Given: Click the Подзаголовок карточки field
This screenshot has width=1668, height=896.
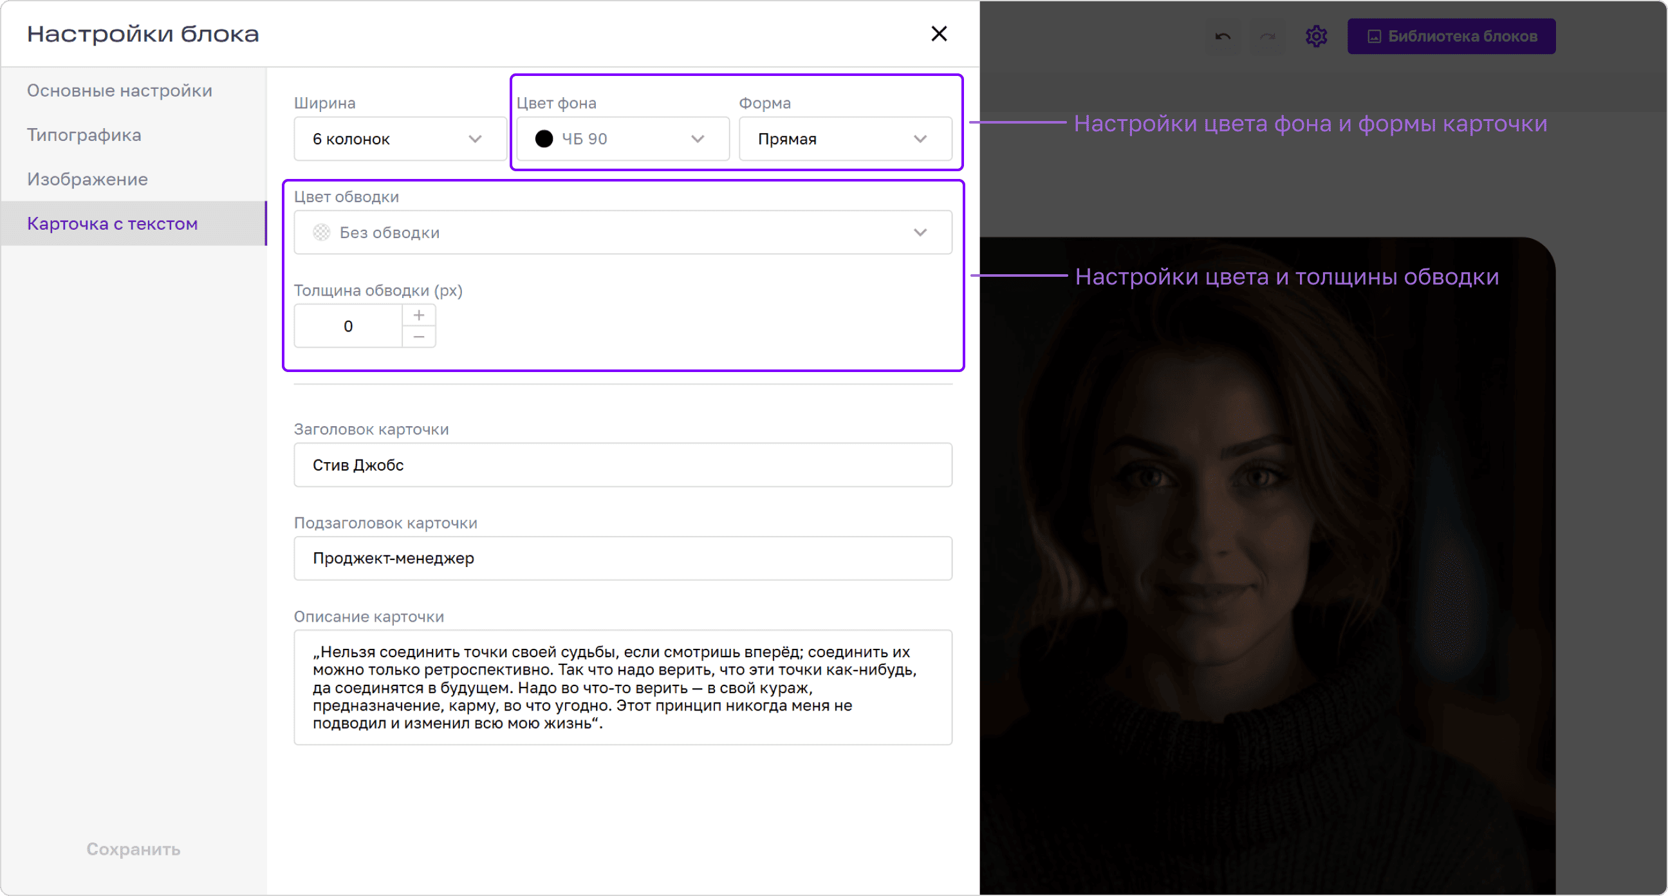Looking at the screenshot, I should 623,559.
